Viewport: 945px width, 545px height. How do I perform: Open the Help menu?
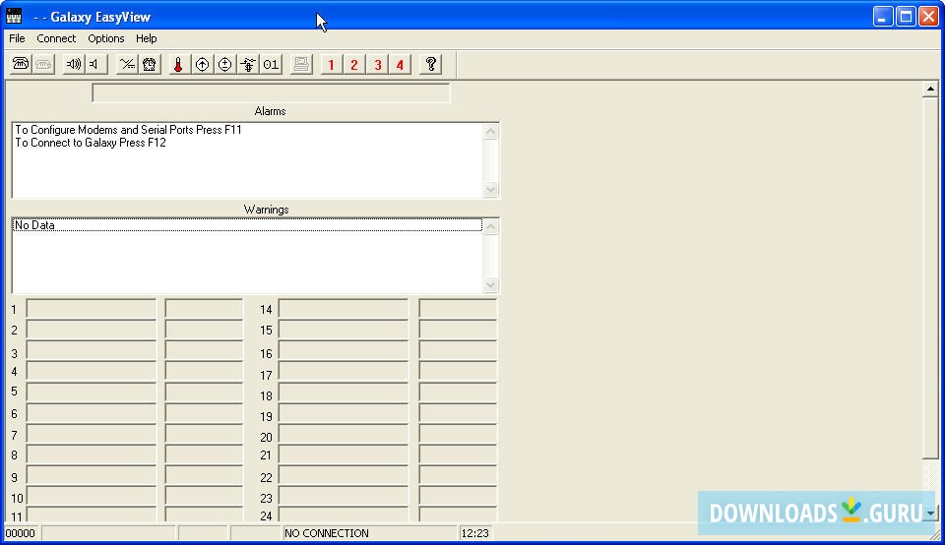point(146,38)
